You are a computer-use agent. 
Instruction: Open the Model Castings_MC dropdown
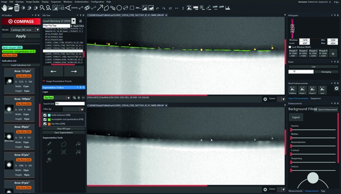click(x=38, y=30)
